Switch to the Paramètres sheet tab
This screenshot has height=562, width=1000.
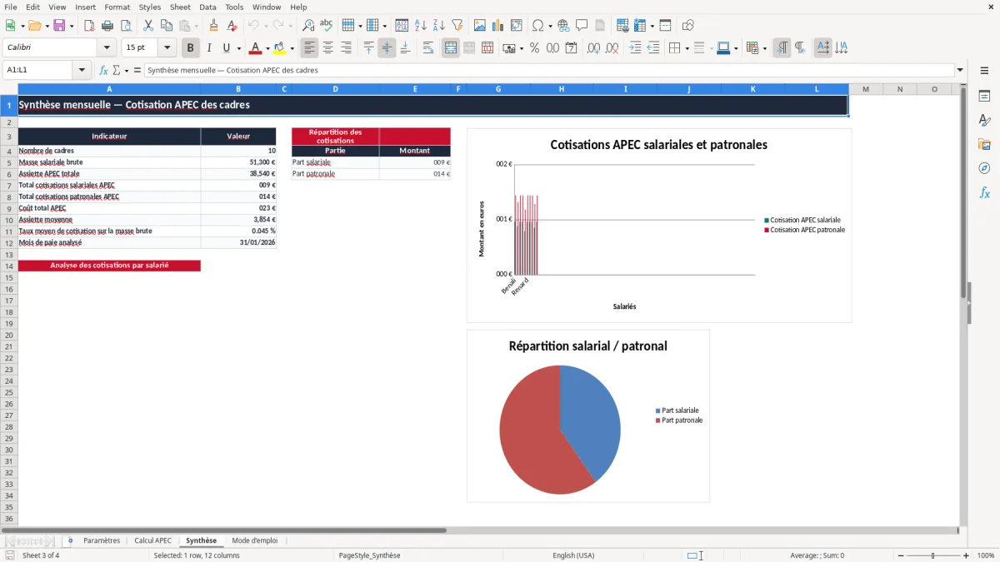click(102, 540)
